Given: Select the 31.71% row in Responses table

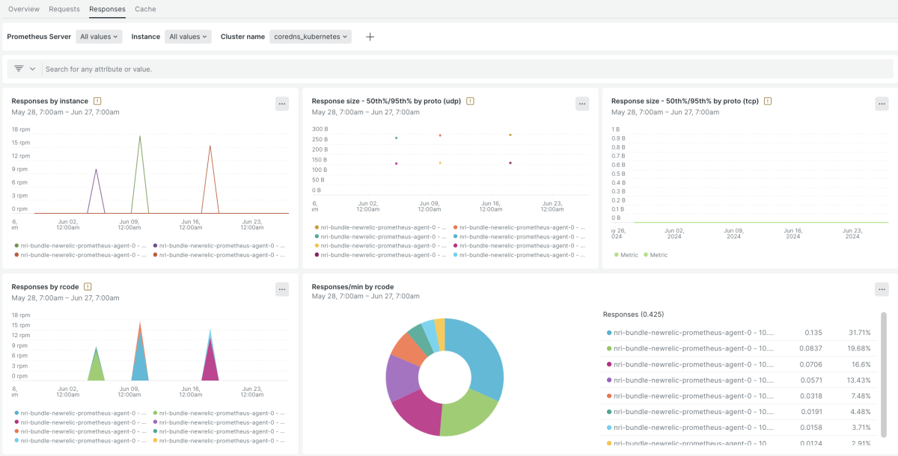Looking at the screenshot, I should [x=739, y=333].
